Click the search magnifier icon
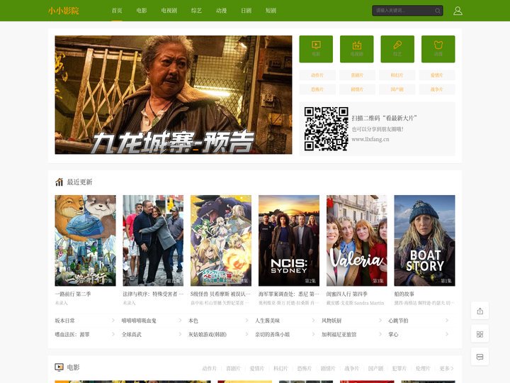 tap(438, 11)
